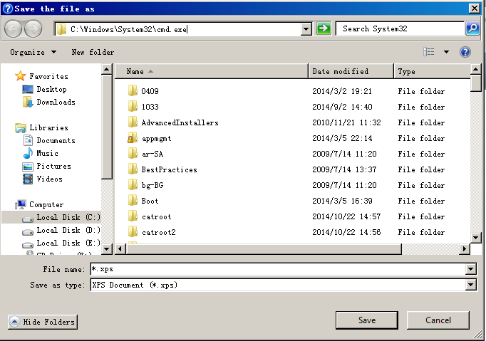
Task: Select Pictures library
Action: coord(47,166)
